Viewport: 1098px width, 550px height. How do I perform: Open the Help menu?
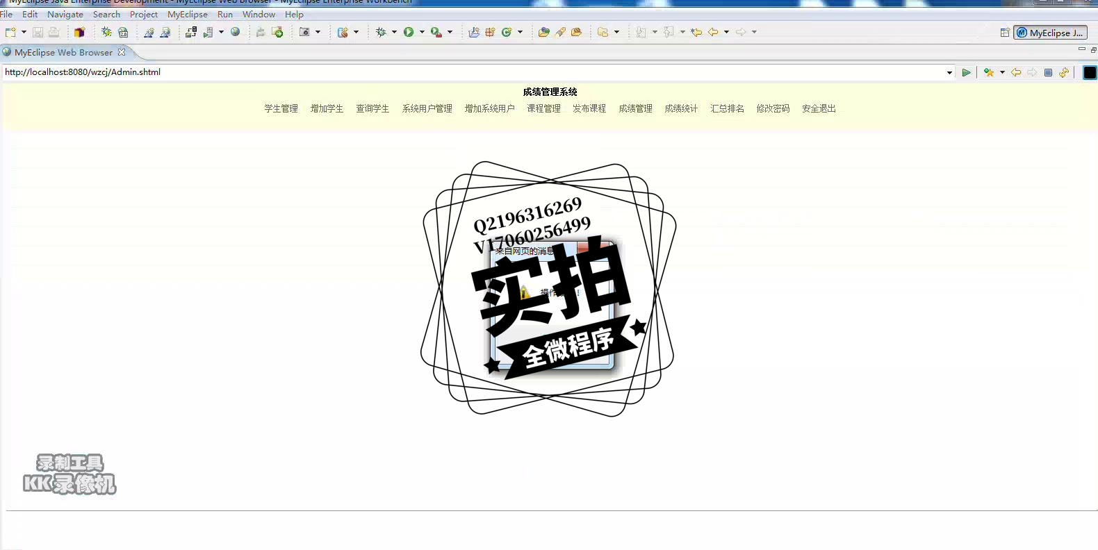[294, 14]
